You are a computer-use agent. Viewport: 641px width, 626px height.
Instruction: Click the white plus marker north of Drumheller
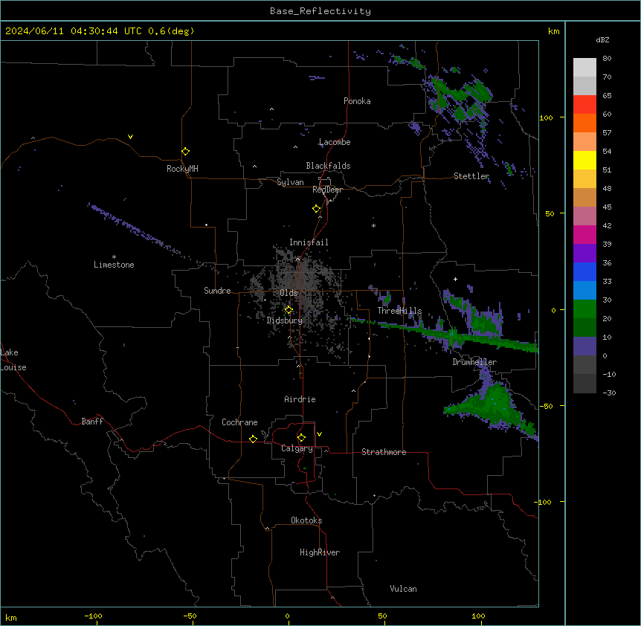[x=455, y=279]
